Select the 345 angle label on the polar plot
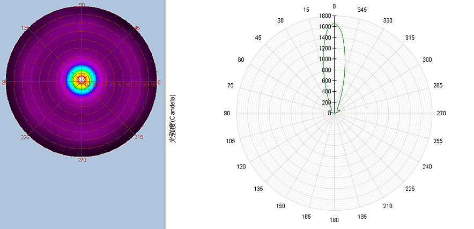This screenshot has height=229, width=474. tap(362, 10)
